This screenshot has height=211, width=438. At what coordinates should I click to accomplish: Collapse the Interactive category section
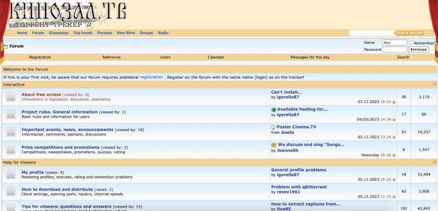[x=434, y=84]
